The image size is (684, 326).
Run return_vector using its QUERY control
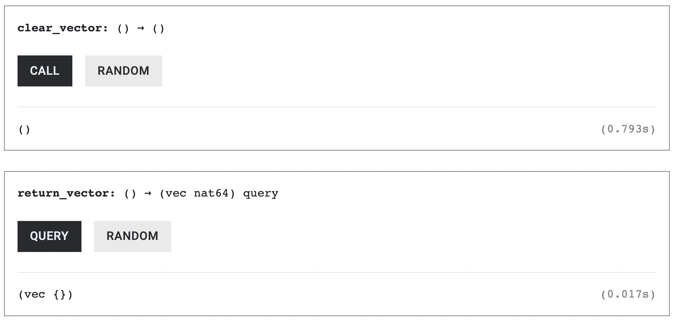(49, 236)
